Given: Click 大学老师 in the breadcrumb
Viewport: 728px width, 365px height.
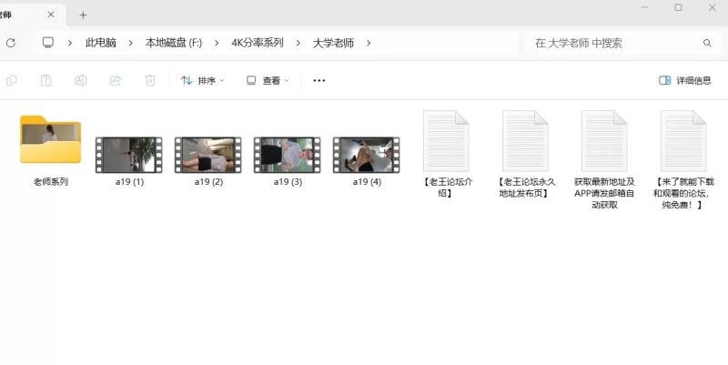Looking at the screenshot, I should [333, 43].
